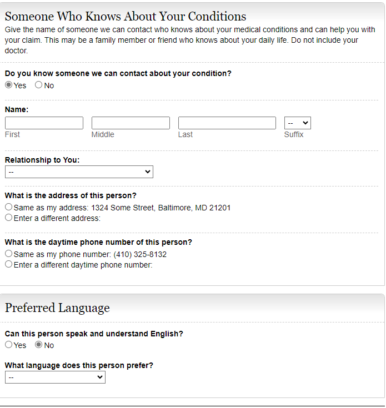Choose 'Same as my address' radio option

[x=9, y=208]
